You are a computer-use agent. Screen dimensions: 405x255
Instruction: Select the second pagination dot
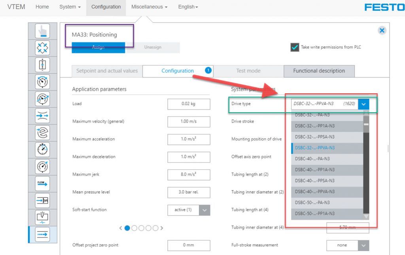click(x=134, y=228)
